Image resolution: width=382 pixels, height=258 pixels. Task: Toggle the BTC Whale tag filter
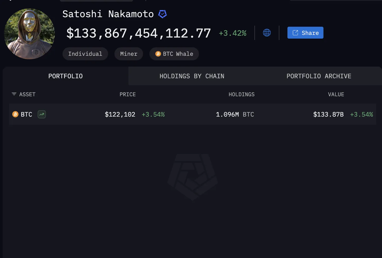174,54
